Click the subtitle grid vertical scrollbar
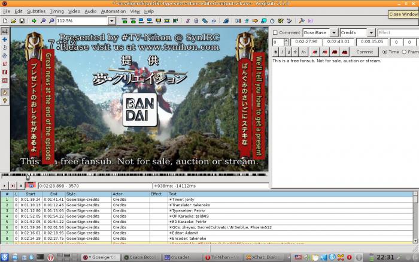 [x=415, y=217]
